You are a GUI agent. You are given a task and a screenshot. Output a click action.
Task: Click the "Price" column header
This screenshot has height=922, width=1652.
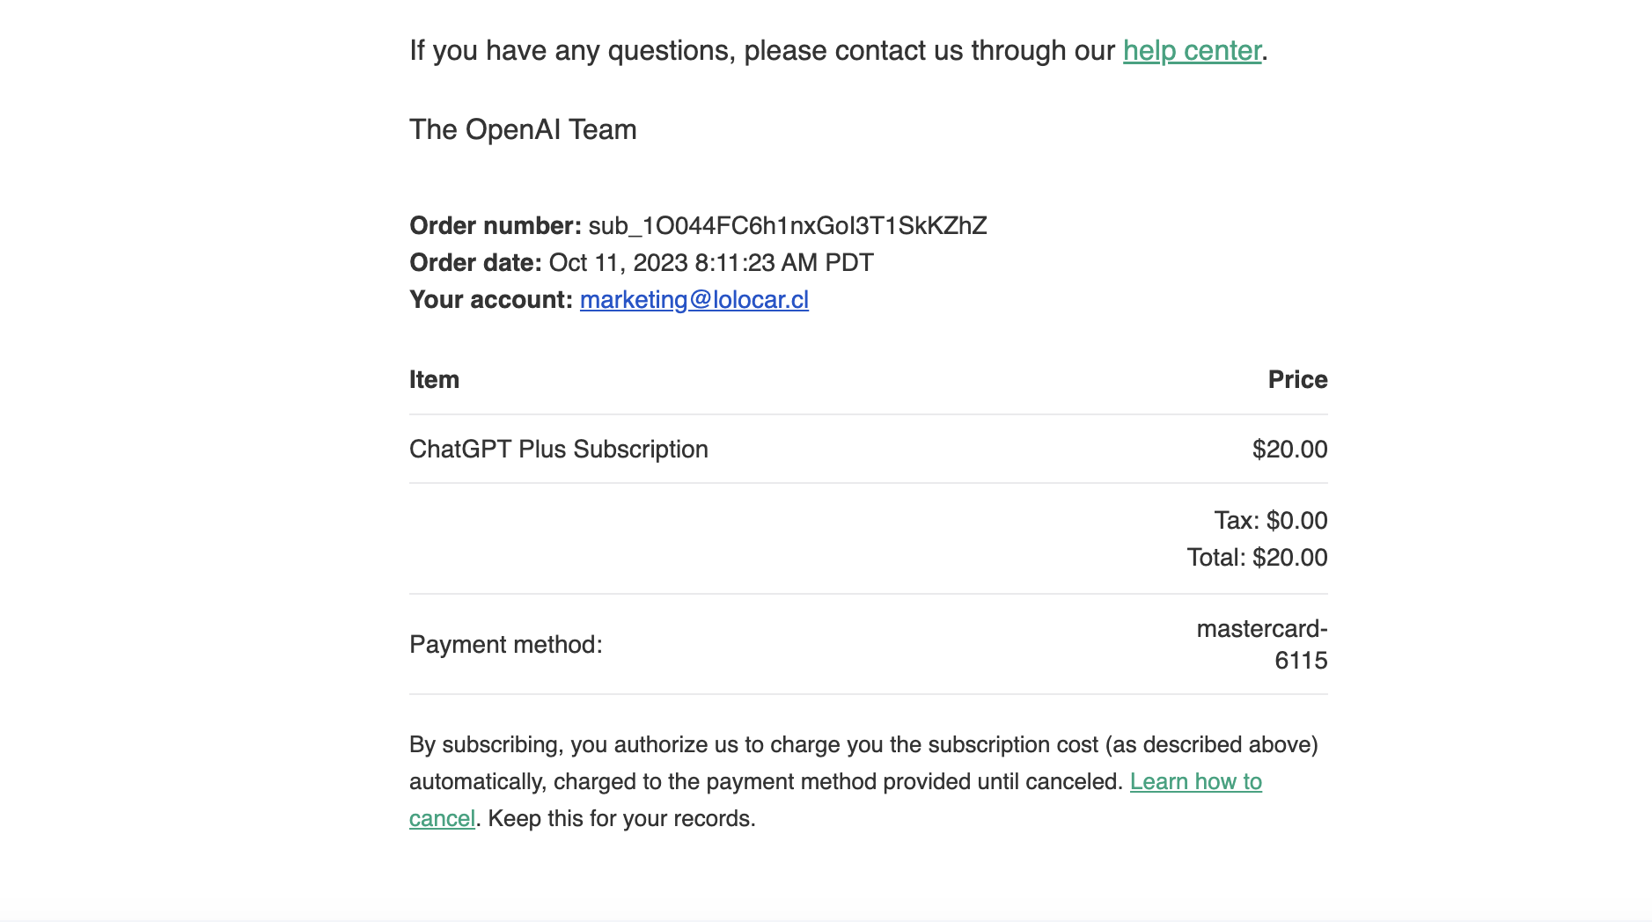[1297, 380]
